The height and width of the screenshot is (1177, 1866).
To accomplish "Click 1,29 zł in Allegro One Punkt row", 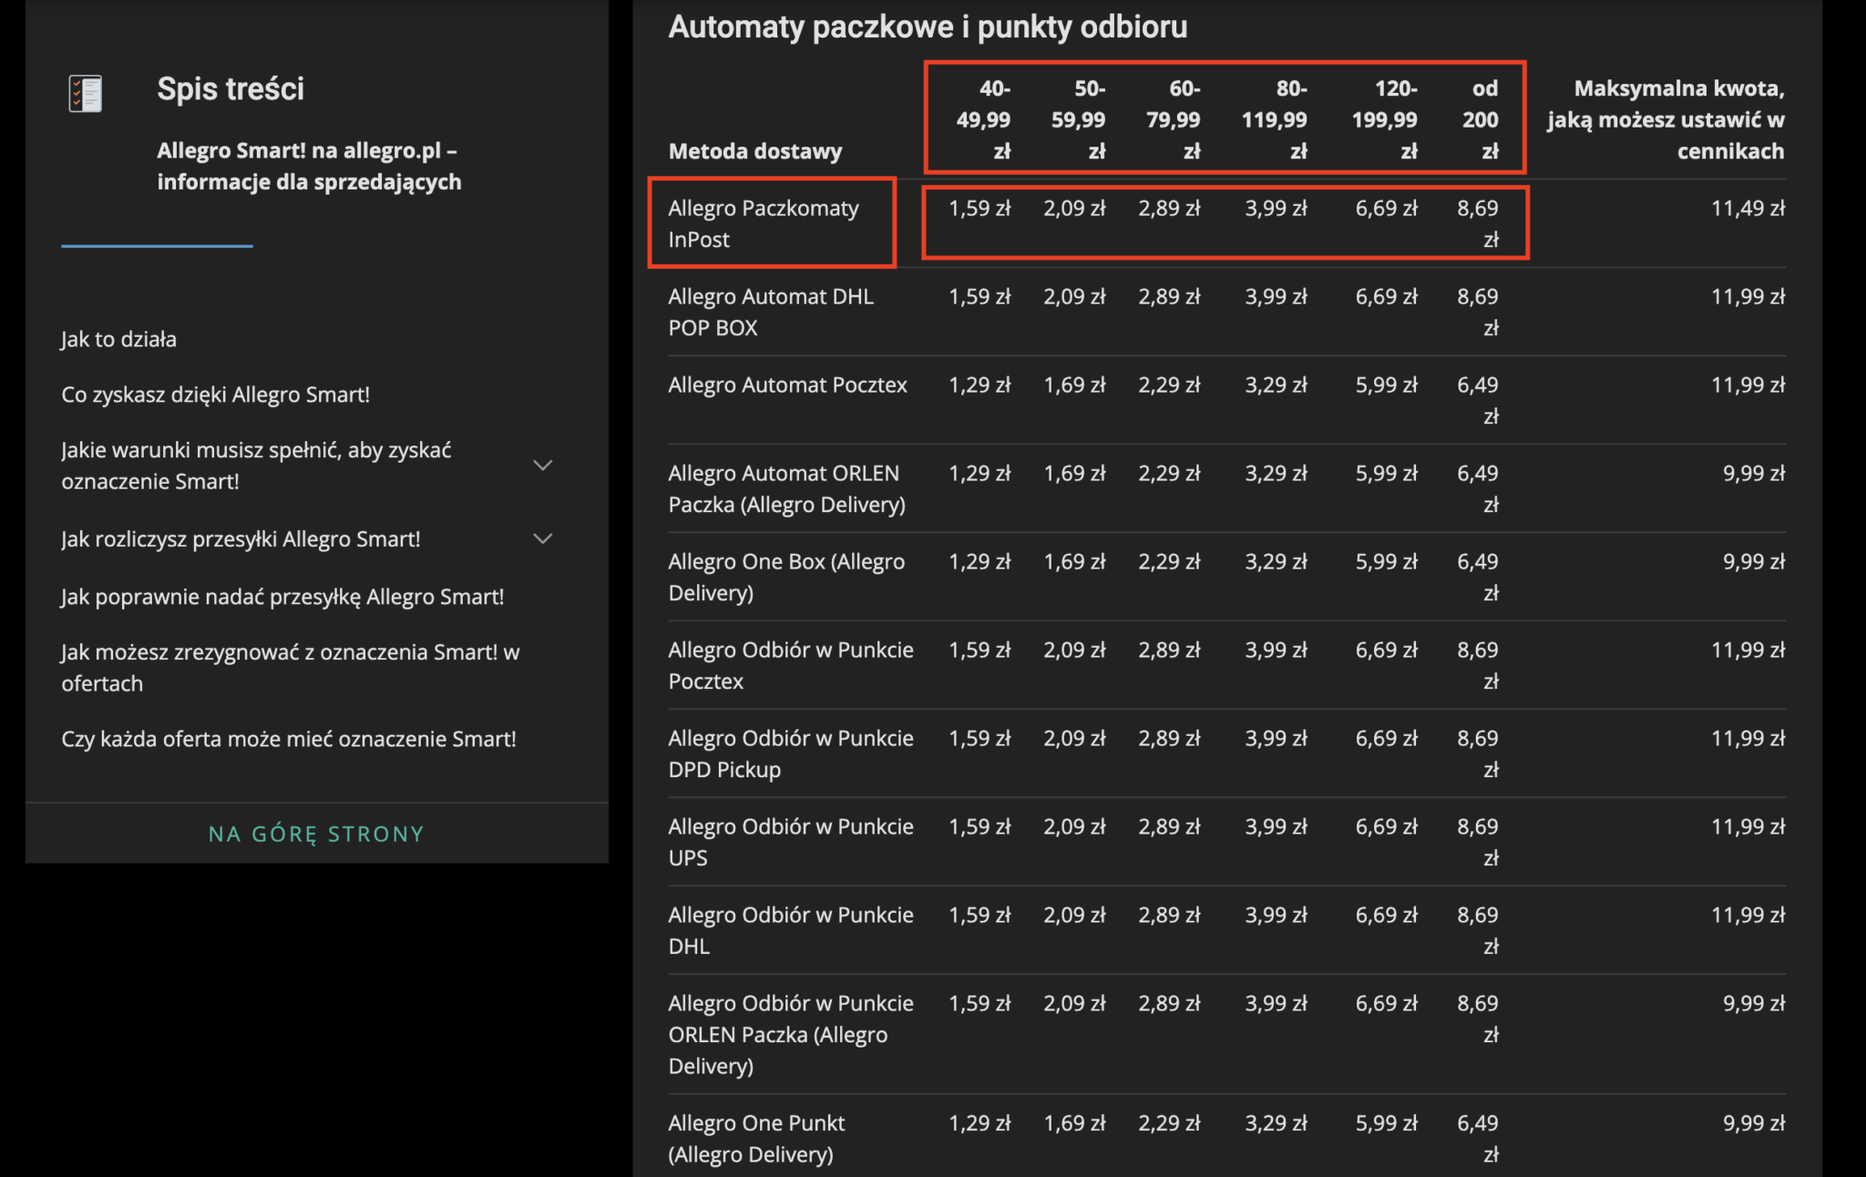I will point(979,1122).
